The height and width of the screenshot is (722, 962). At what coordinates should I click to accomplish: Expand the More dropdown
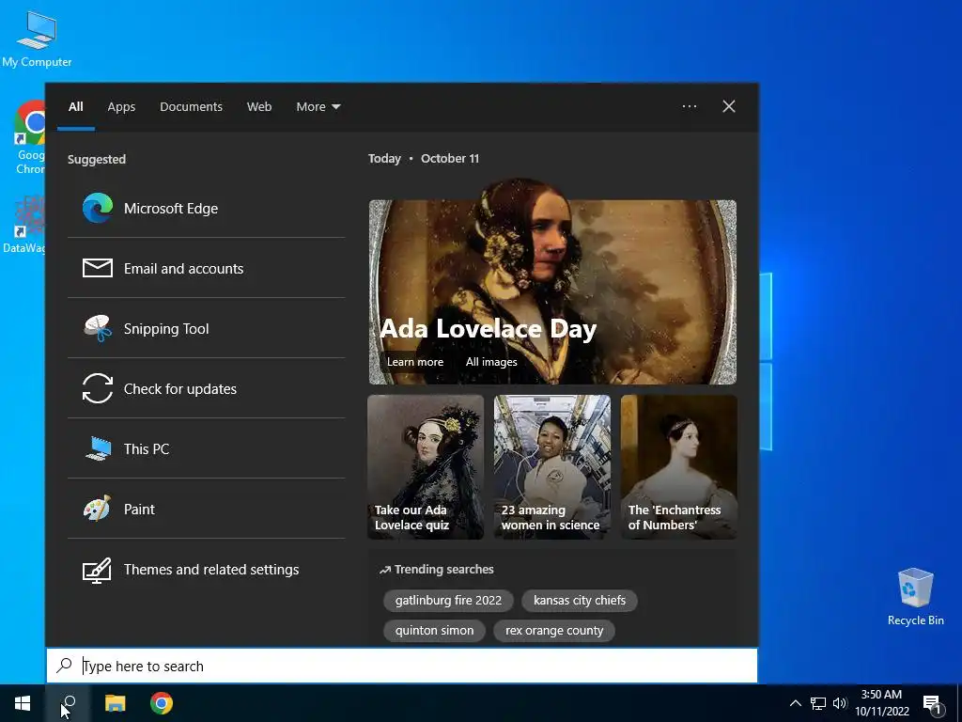318,107
